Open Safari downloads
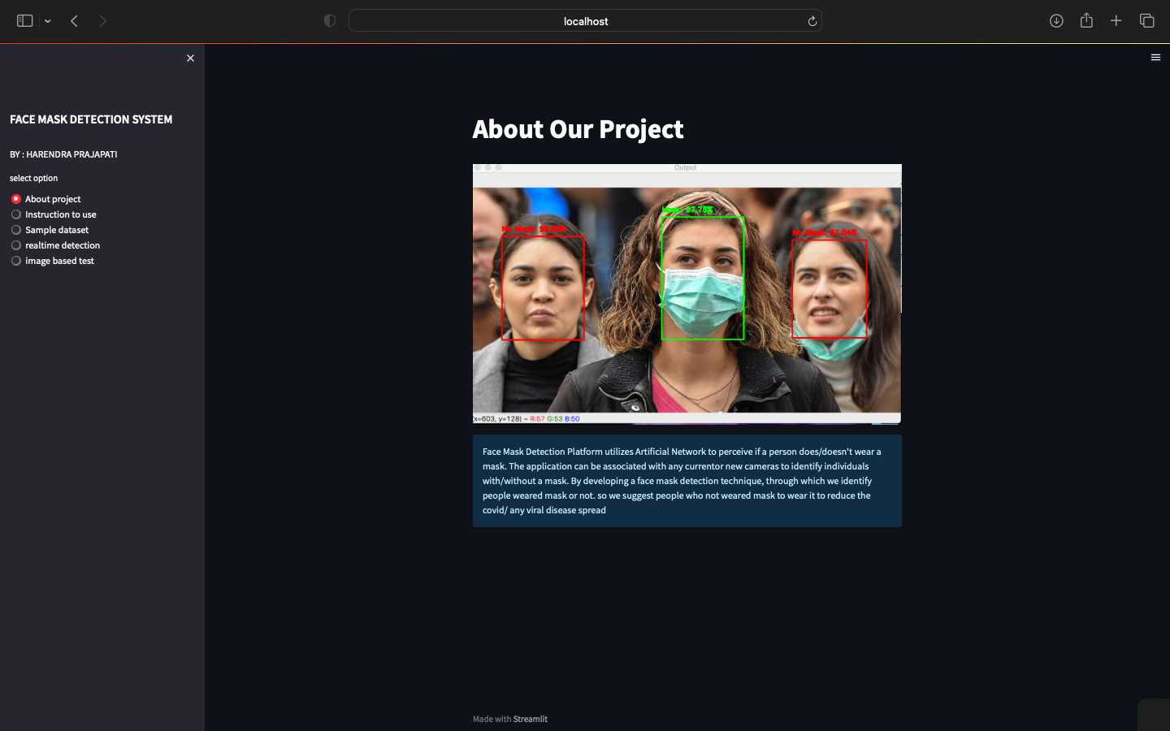This screenshot has height=731, width=1170. (x=1056, y=20)
